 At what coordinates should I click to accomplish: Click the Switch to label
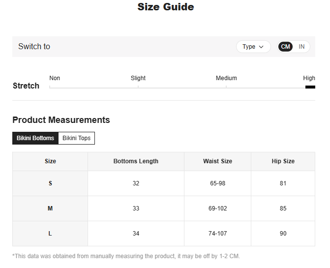coord(34,47)
